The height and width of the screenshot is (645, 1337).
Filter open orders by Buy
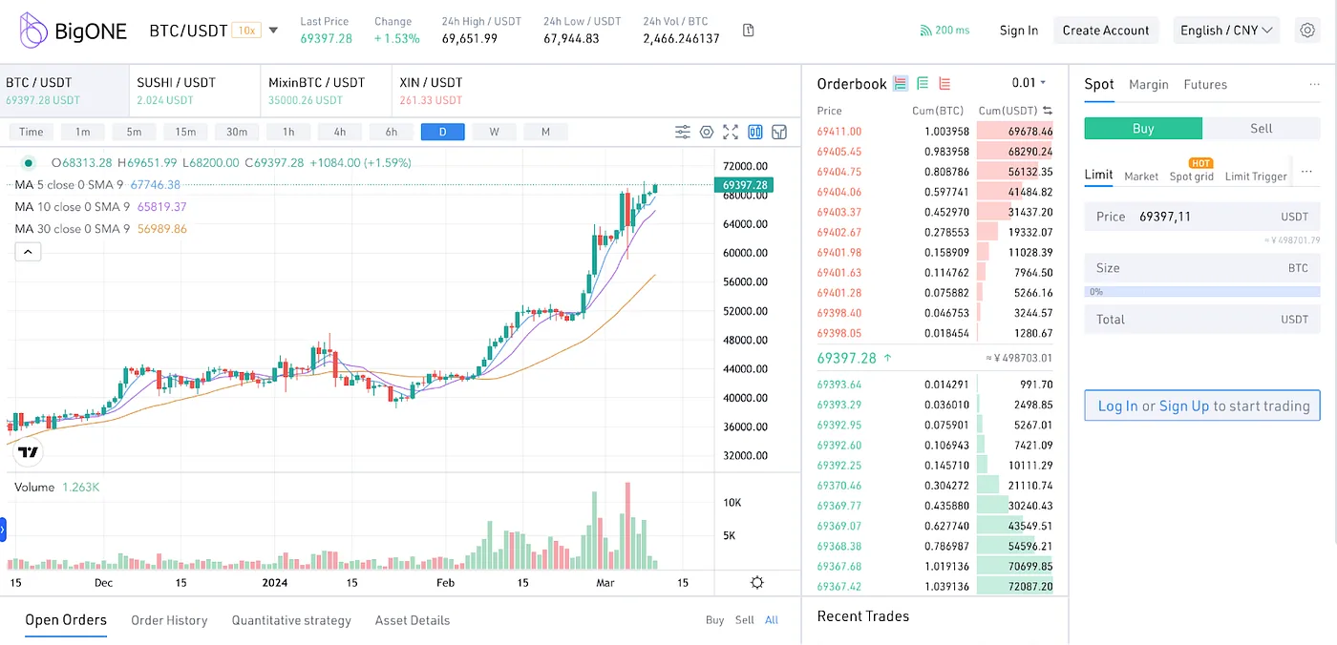[x=714, y=620]
